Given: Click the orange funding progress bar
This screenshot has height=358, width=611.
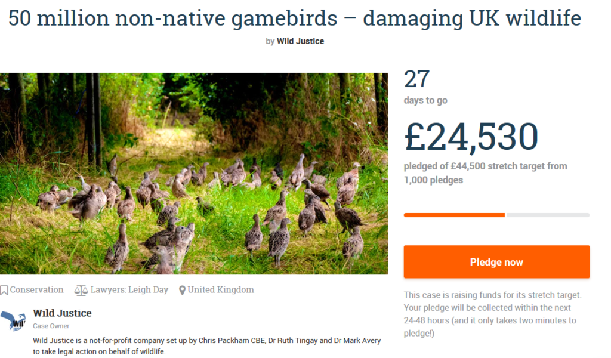Looking at the screenshot, I should coord(454,215).
